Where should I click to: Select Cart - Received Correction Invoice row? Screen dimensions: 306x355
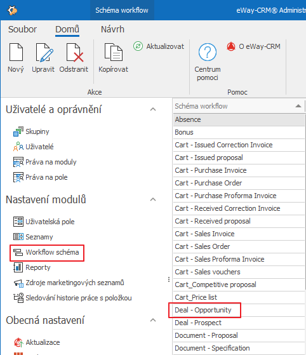(239, 208)
